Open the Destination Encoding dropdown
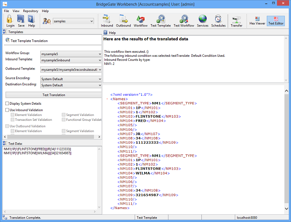The height and width of the screenshot is (222, 291). click(71, 85)
